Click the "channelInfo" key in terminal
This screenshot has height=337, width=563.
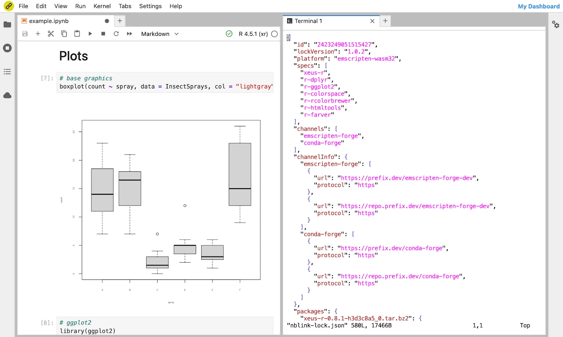click(x=316, y=157)
